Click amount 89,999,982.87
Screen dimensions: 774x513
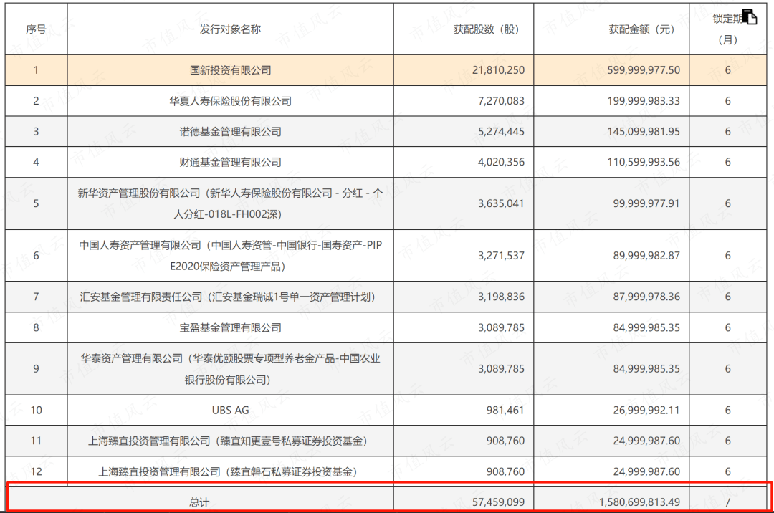(x=646, y=256)
